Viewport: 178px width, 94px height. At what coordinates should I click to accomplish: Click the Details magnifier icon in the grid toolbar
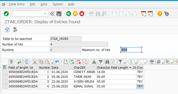[x=11, y=62]
